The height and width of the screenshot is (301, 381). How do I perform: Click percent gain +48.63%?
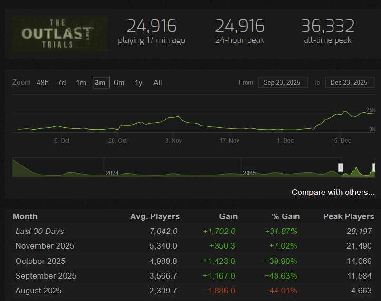pos(281,276)
